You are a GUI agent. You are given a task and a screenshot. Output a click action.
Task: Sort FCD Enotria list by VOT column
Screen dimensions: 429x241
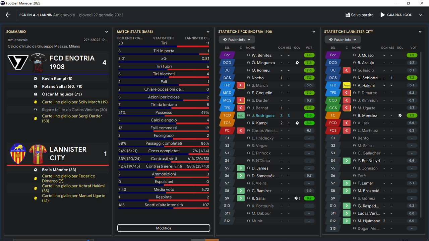(309, 48)
